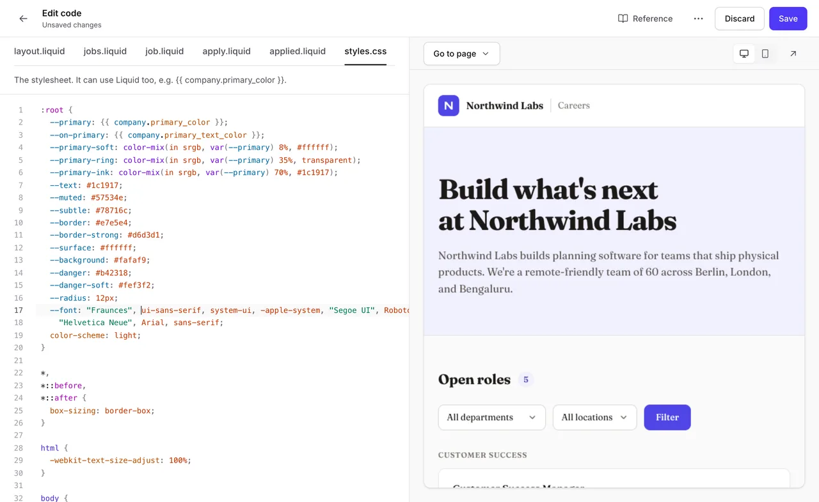Viewport: 819px width, 502px height.
Task: Click the Unsaved changes status text
Action: click(x=72, y=25)
